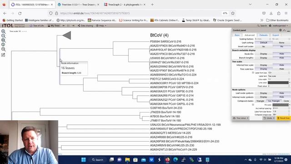Open Data sharing link
The image size is (291, 164).
click(85, 26)
